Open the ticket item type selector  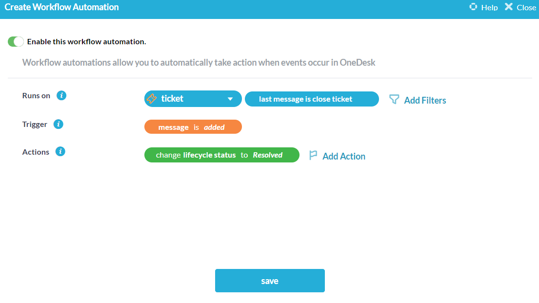[193, 99]
